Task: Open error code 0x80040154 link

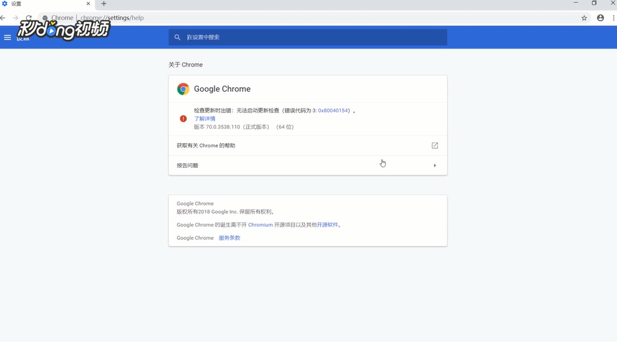Action: pos(333,110)
